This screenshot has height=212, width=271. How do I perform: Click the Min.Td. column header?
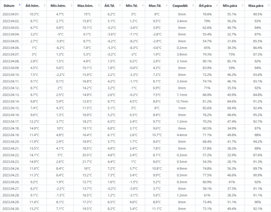132,6
